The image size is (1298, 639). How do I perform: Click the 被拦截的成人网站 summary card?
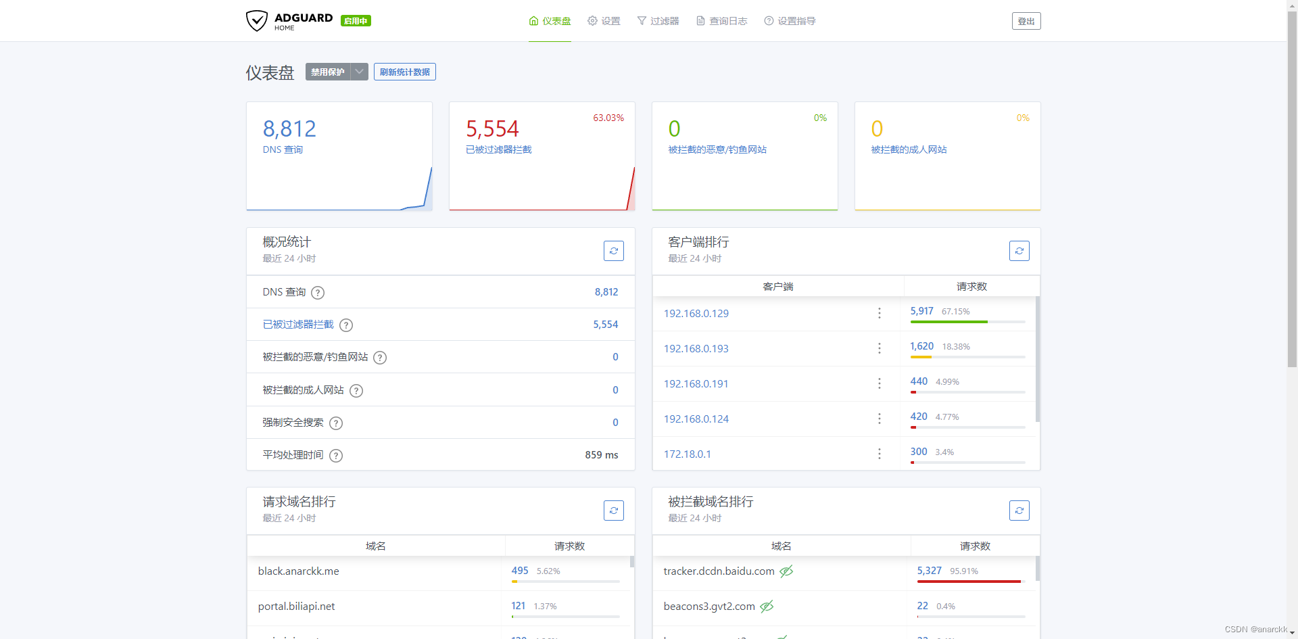(948, 156)
